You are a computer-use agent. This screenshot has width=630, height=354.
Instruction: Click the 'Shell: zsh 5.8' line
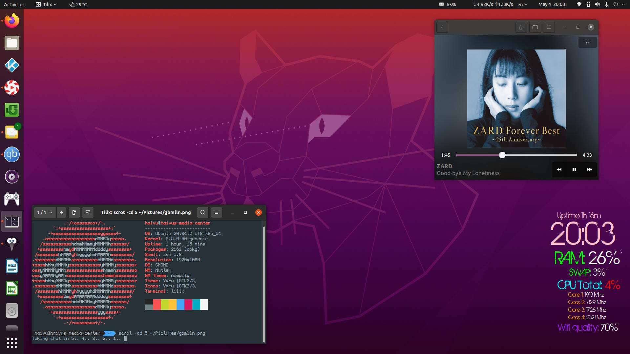click(x=163, y=254)
